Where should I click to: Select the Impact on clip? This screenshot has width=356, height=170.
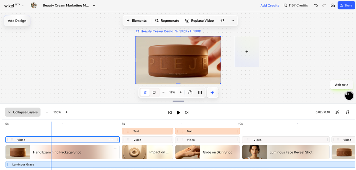147,152
